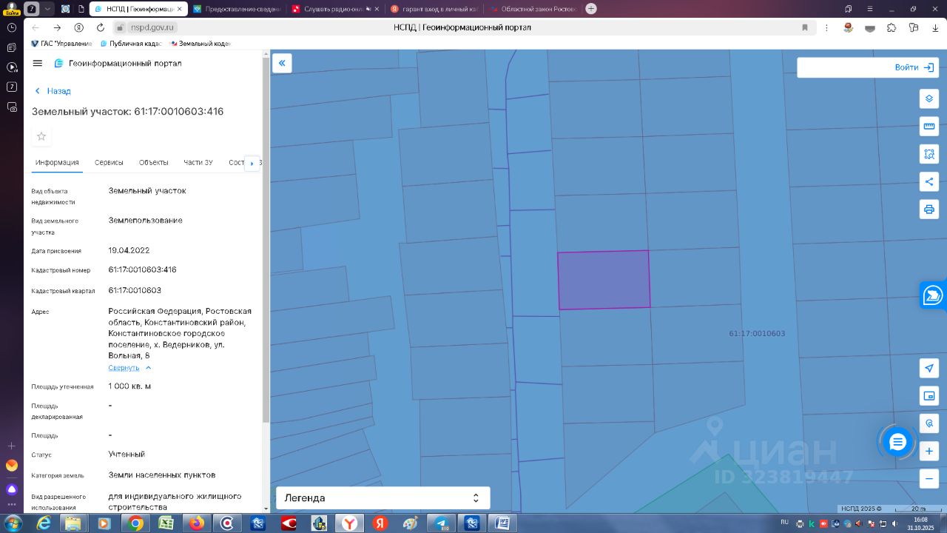
Task: Open the hamburger menu of Геоинформационный портал
Action: point(38,63)
